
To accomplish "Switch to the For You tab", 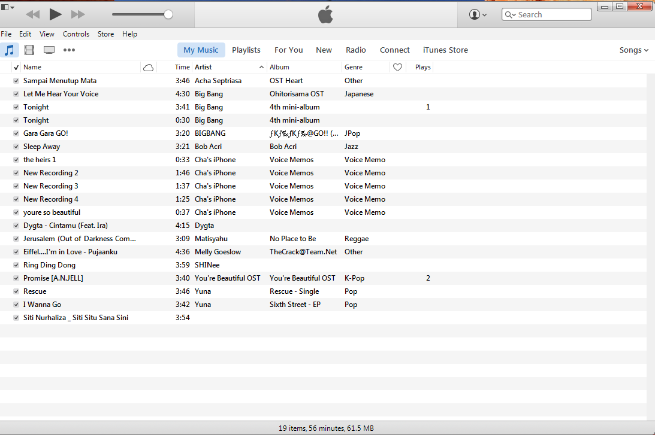I will [x=289, y=50].
